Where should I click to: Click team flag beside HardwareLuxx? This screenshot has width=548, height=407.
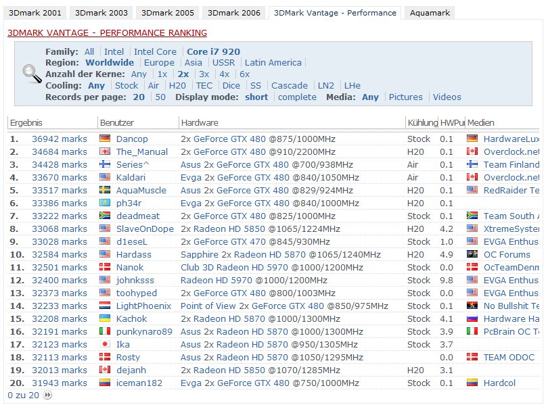472,139
